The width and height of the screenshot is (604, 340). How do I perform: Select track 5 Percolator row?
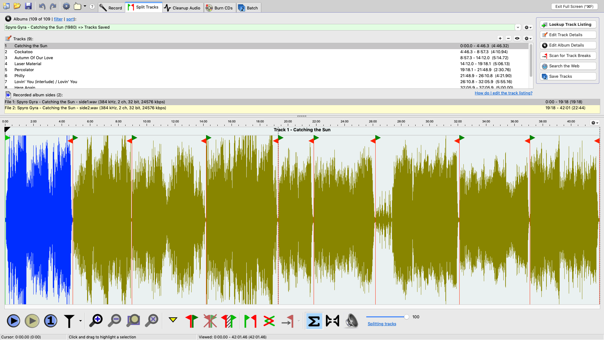(266, 70)
